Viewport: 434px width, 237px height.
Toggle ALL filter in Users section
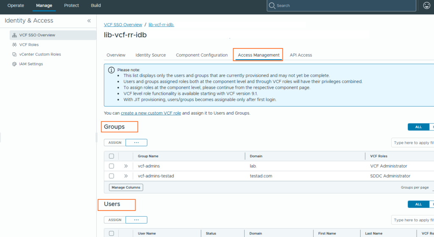point(418,204)
